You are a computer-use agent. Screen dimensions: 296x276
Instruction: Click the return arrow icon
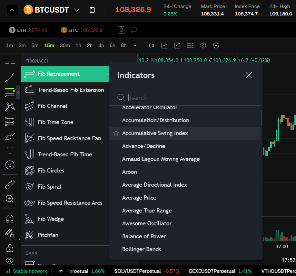pyautogui.click(x=134, y=30)
